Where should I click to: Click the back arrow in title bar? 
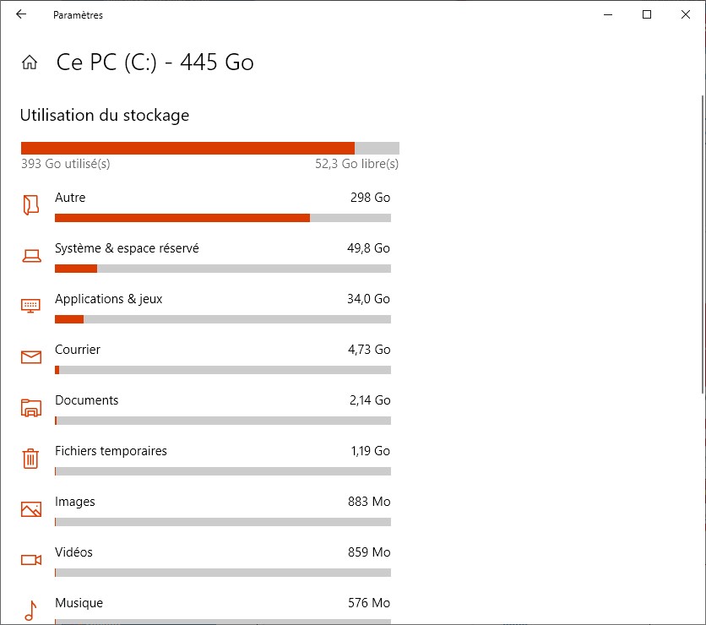(21, 14)
